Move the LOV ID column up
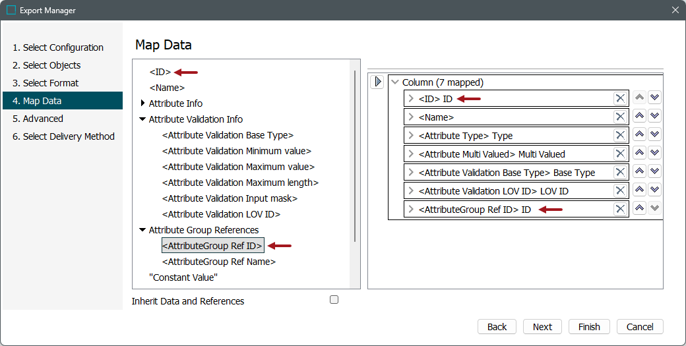686x346 pixels. pyautogui.click(x=639, y=190)
